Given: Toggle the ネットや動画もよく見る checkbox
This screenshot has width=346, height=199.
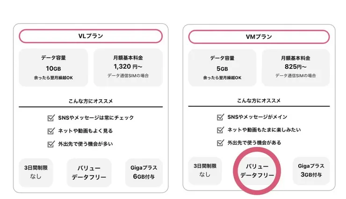Looking at the screenshot, I should coord(51,131).
